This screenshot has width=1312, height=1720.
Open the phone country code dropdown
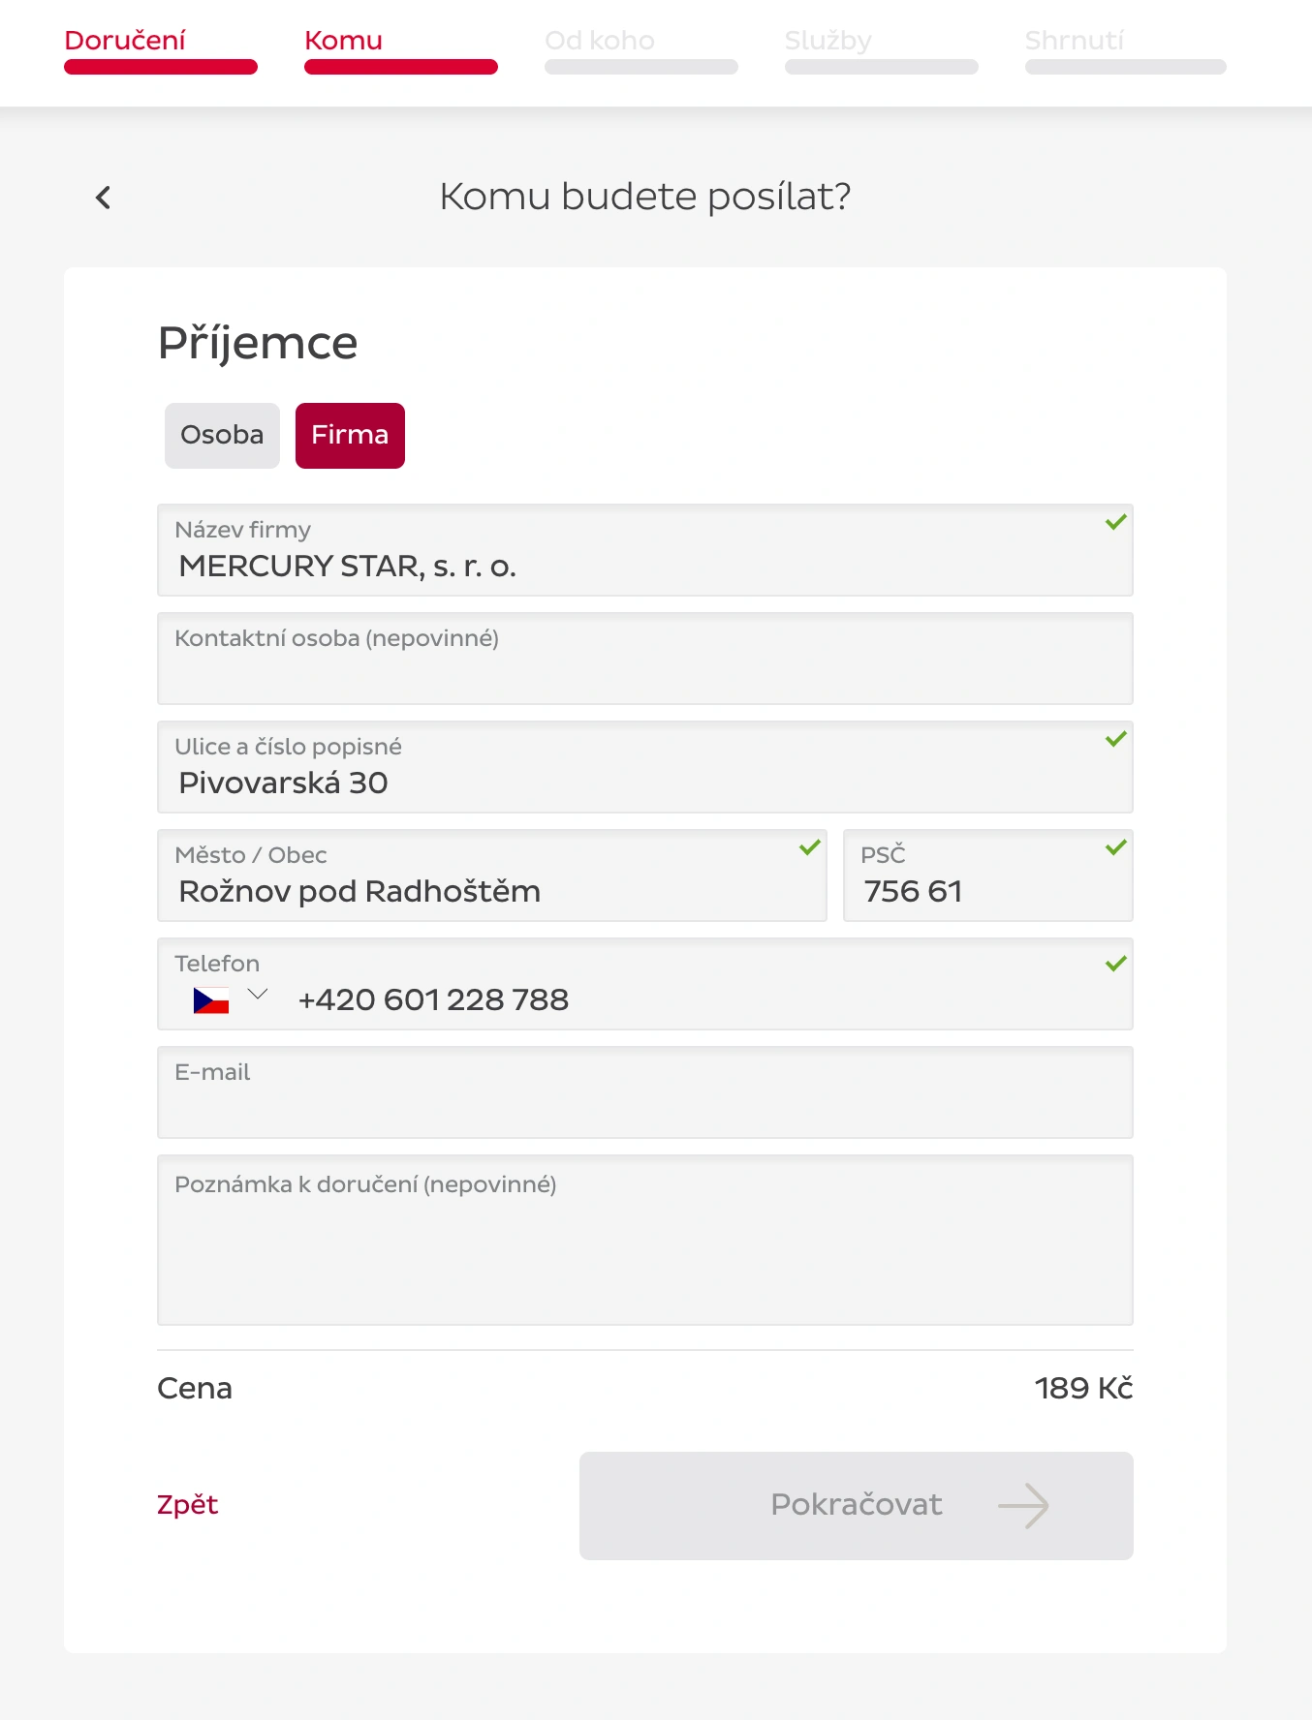pyautogui.click(x=258, y=995)
